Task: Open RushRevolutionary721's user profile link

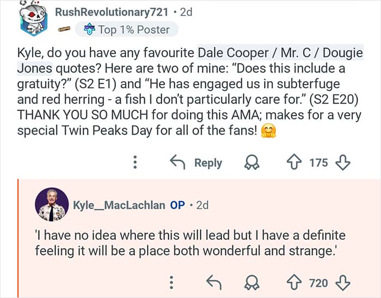Action: 113,13
